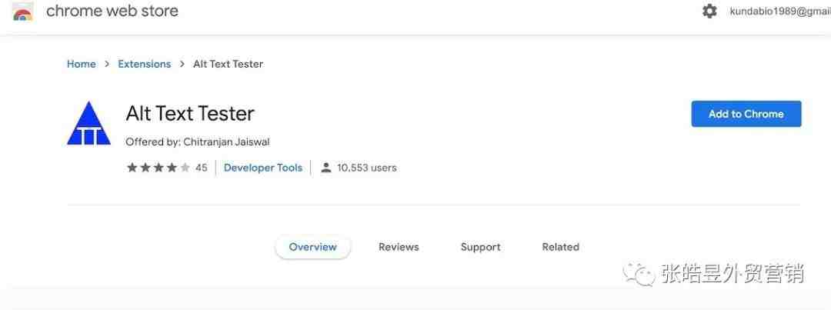
Task: Click the Alt Text Tester heading
Action: point(190,113)
